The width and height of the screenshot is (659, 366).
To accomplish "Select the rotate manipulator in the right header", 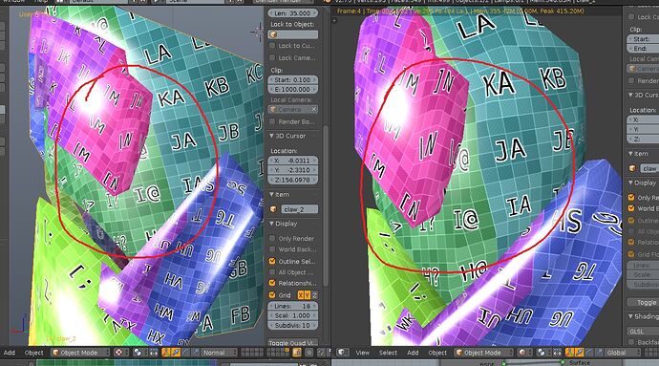I will point(589,353).
